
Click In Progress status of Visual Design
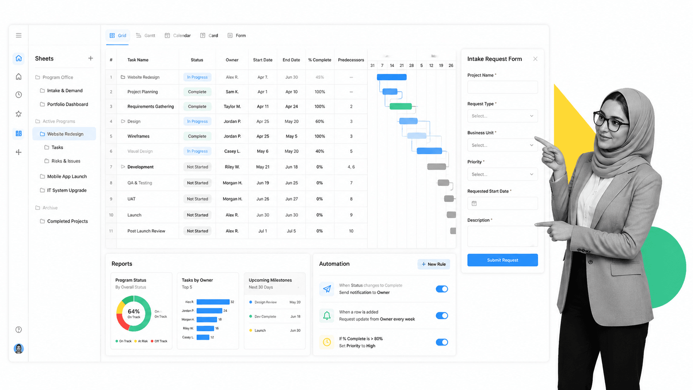pos(197,151)
